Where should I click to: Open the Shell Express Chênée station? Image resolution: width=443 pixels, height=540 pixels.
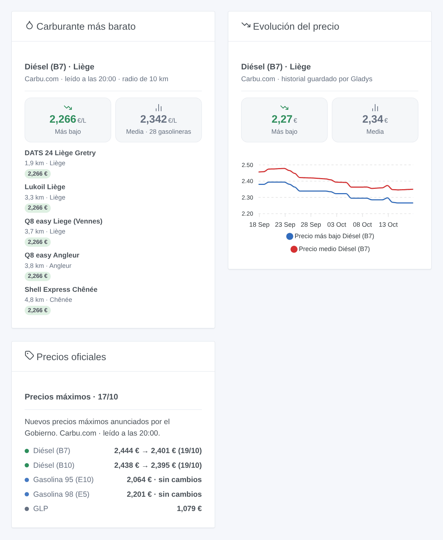point(61,290)
